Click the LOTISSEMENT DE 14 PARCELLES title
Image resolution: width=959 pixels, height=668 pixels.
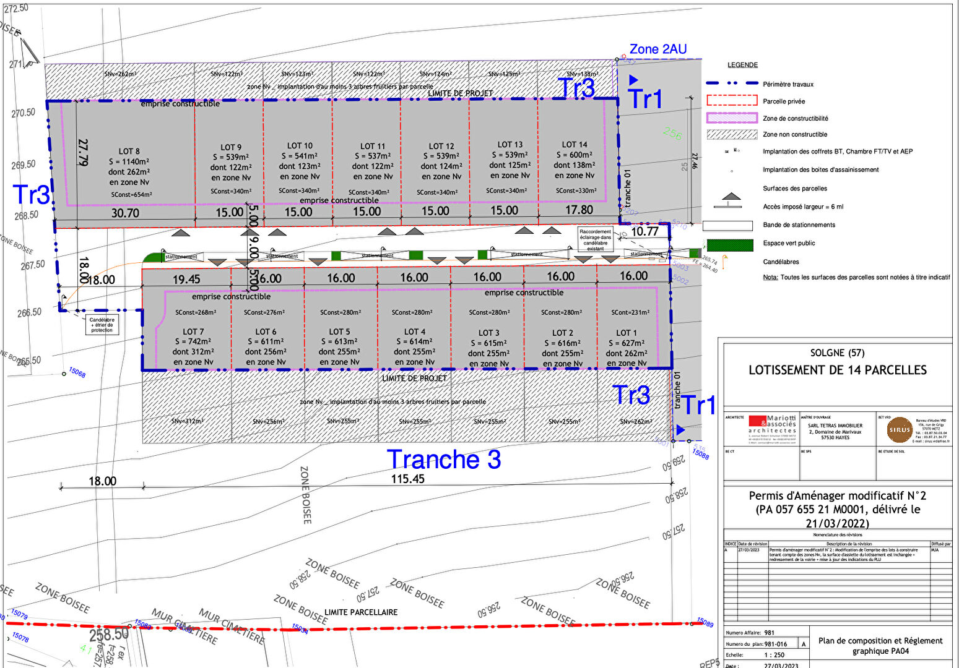(x=837, y=370)
